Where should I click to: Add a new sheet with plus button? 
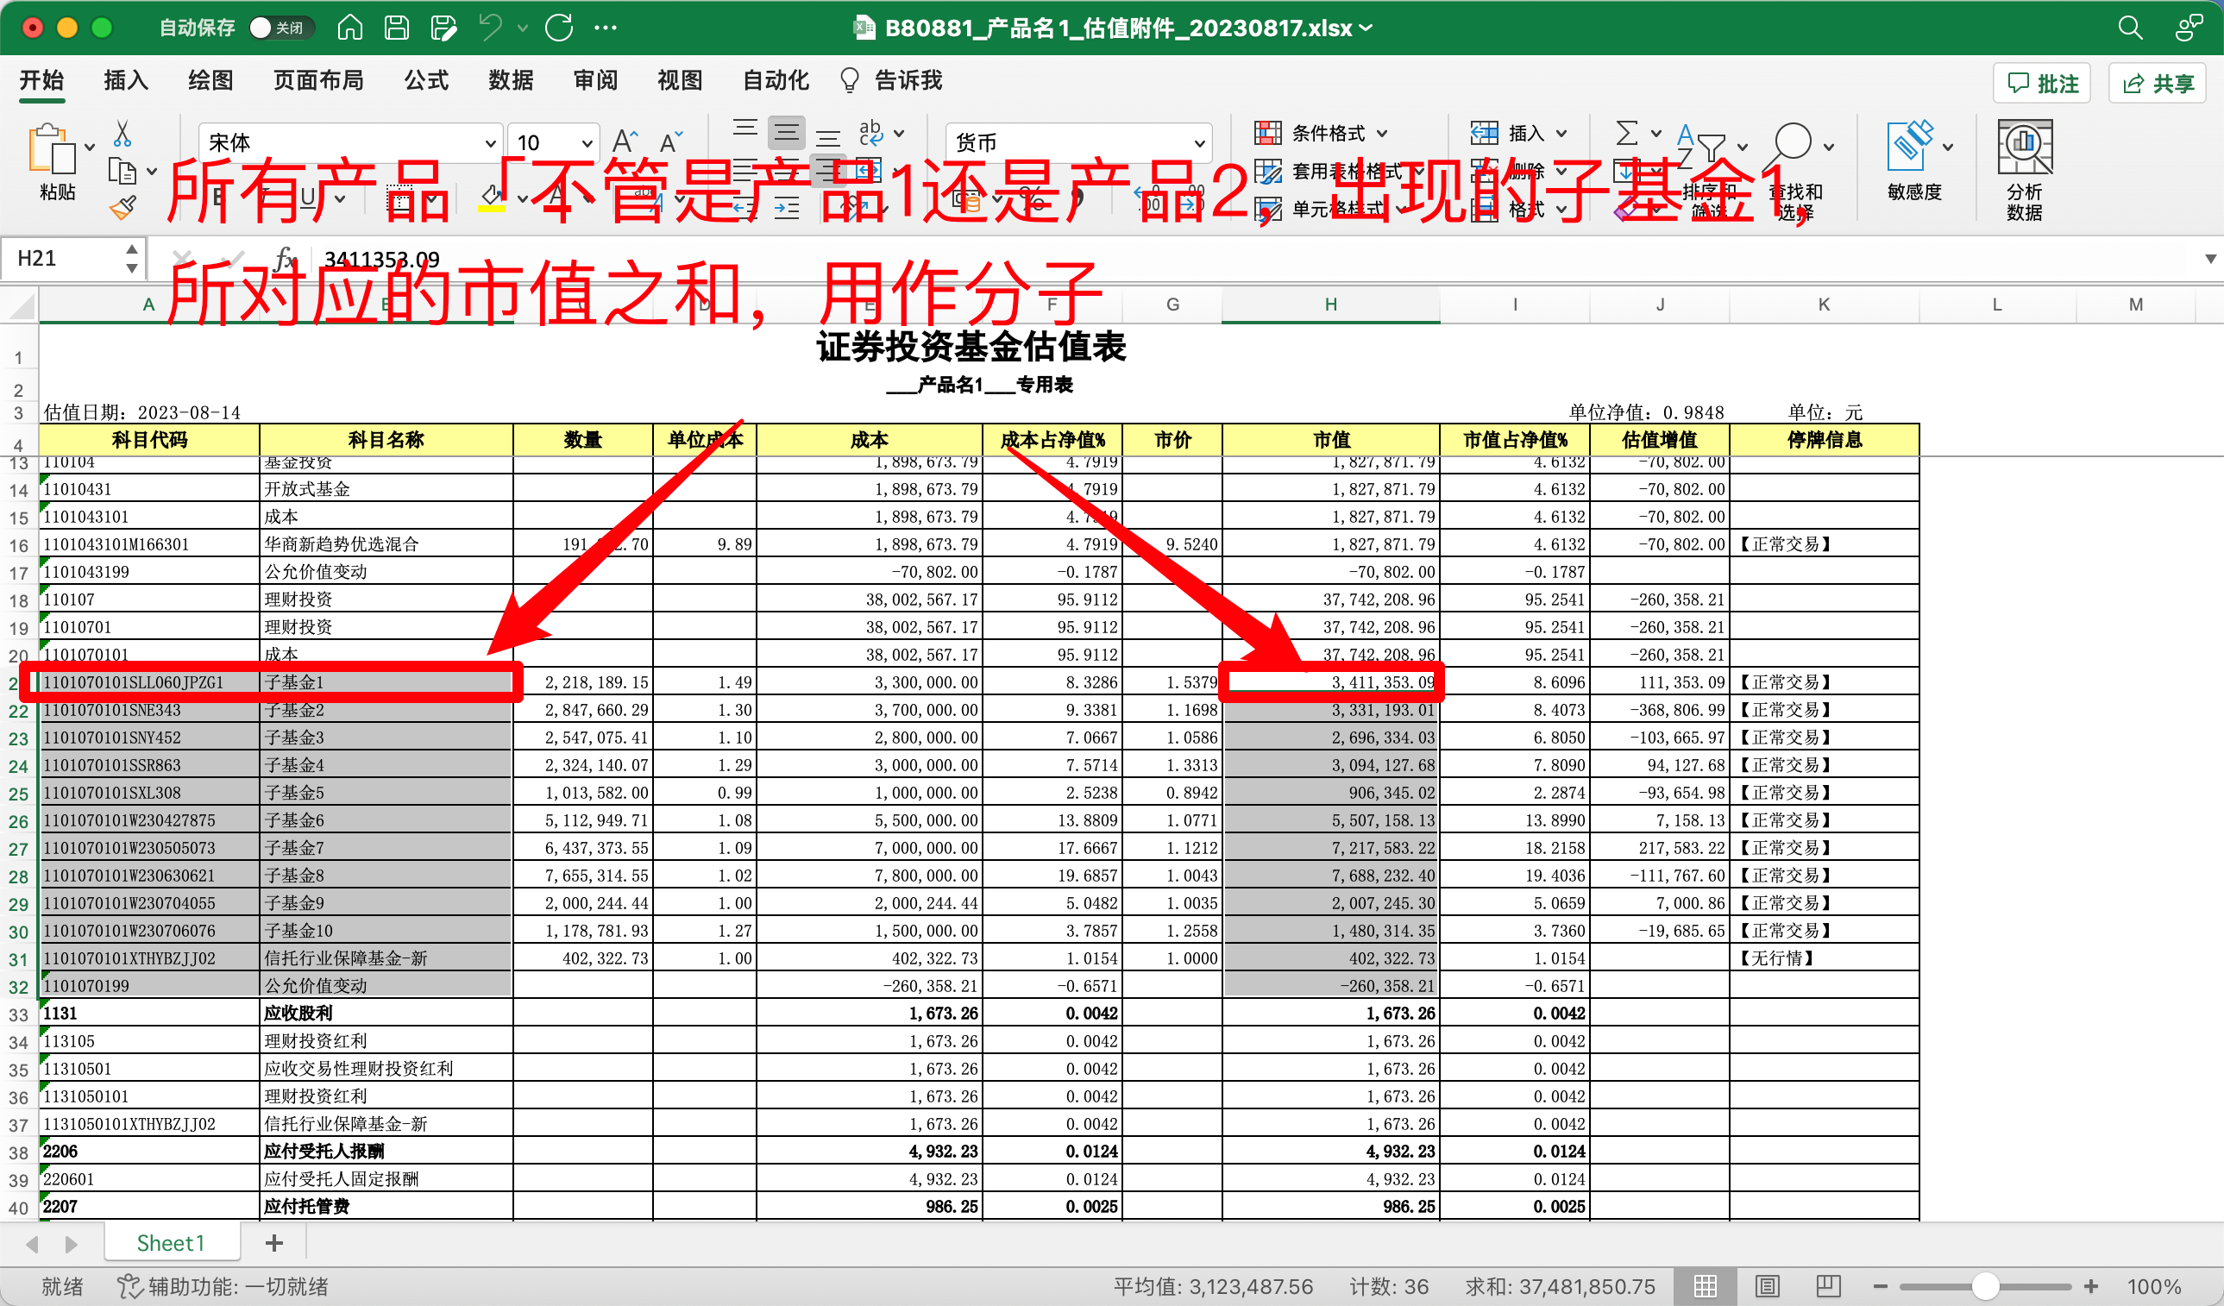pyautogui.click(x=274, y=1243)
